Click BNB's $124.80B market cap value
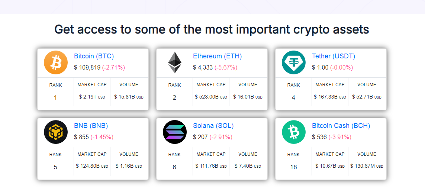Viewport: 425px width, 190px height. (x=88, y=166)
